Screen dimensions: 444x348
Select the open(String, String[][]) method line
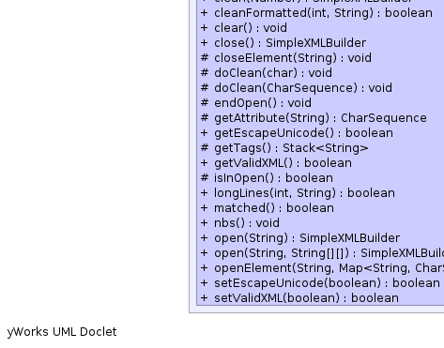[x=322, y=253]
